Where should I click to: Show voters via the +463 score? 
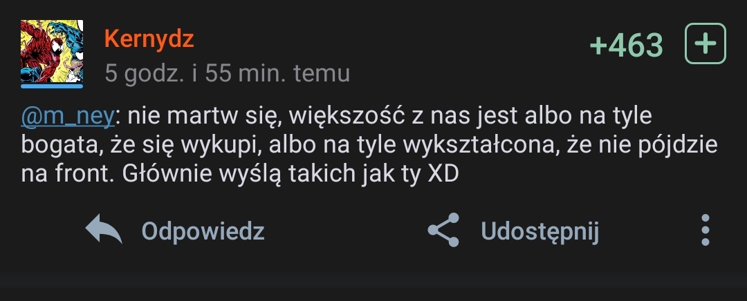[626, 45]
